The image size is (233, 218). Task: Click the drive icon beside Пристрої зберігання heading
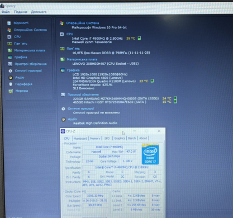click(x=63, y=94)
